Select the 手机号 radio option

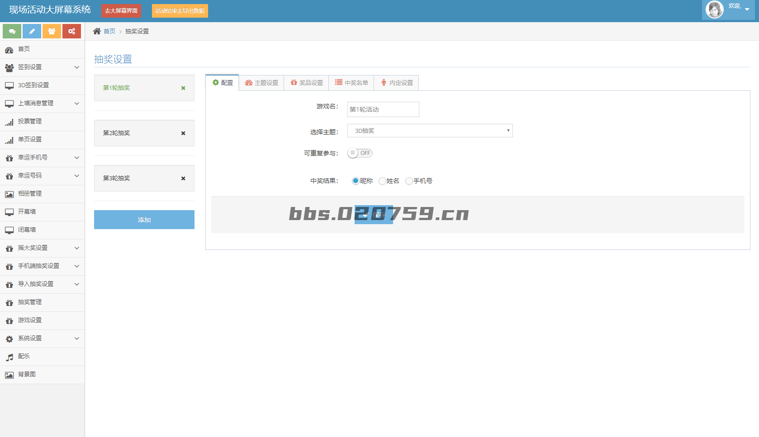click(x=409, y=181)
